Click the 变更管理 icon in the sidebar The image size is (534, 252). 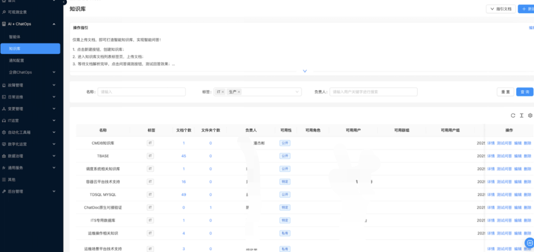pyautogui.click(x=4, y=109)
